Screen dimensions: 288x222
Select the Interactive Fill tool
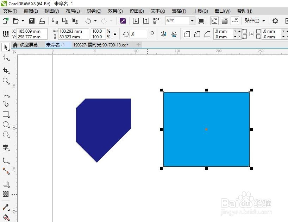[x=6, y=217]
